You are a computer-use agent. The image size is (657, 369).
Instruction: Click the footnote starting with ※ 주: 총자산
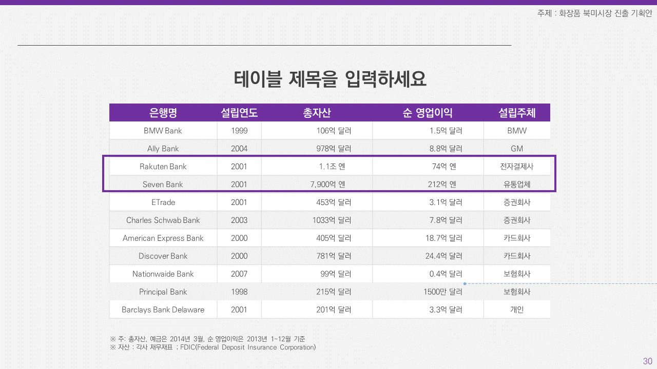[x=208, y=339]
